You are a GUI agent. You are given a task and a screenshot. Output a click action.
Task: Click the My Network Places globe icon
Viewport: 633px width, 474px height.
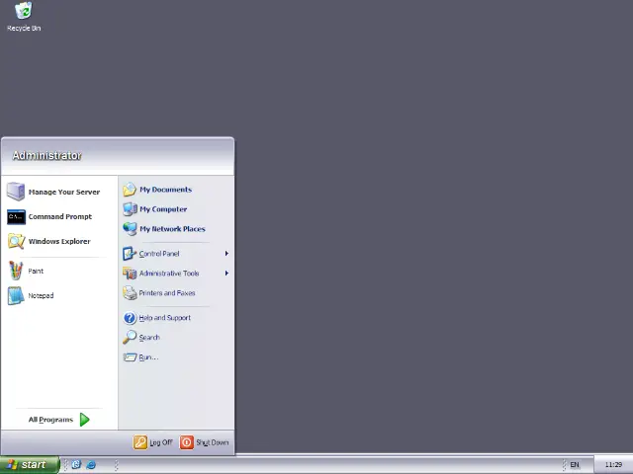[130, 228]
